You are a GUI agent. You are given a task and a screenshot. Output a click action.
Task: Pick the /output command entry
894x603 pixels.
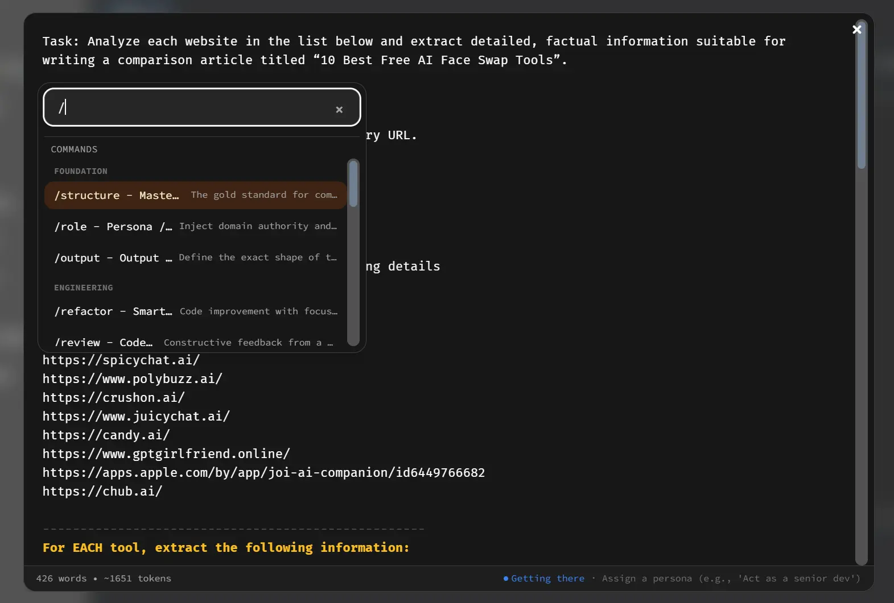[x=195, y=258]
